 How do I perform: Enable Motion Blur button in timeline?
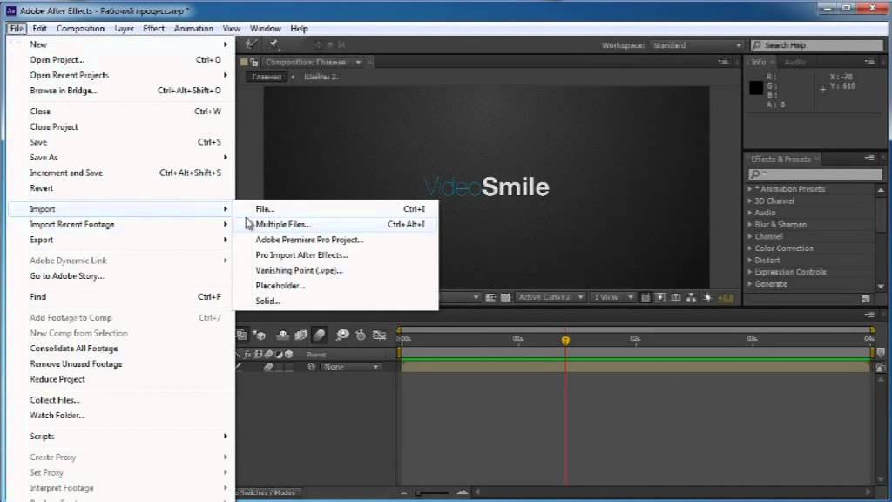coord(319,336)
